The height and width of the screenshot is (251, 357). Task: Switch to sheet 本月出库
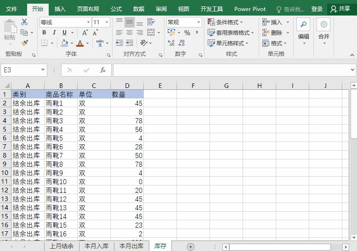point(131,246)
